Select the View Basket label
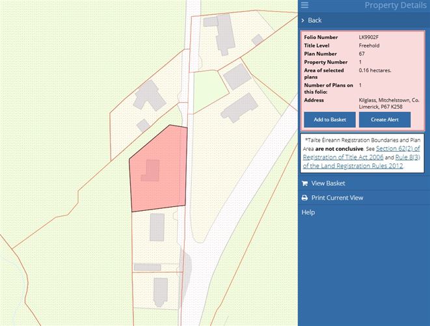This screenshot has height=326, width=430. [x=329, y=183]
